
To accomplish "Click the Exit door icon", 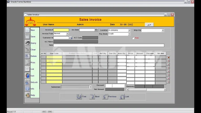I will click(x=27, y=76).
